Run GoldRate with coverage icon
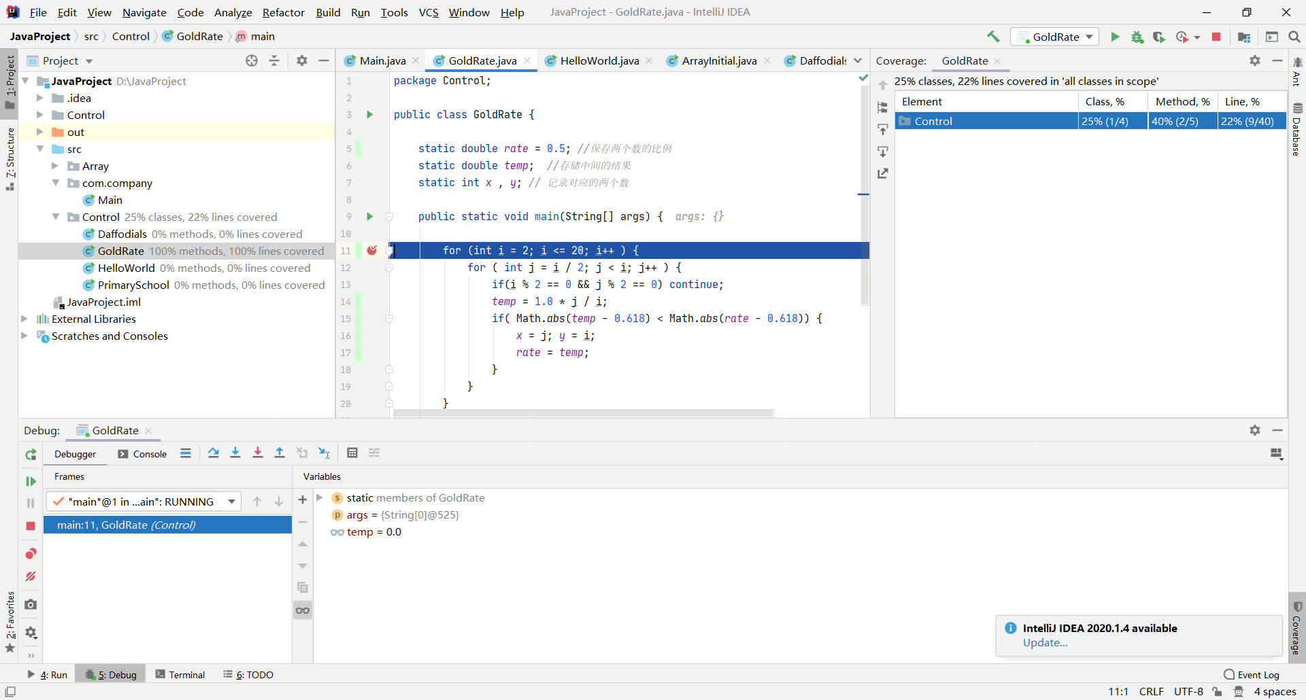This screenshot has height=700, width=1306. 1159,37
